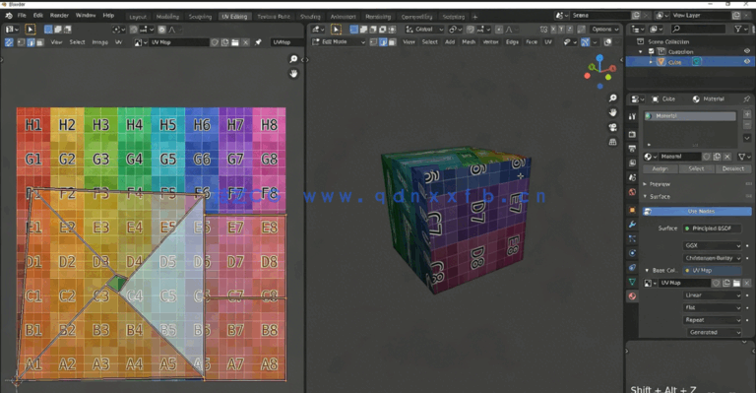Enable UV vertex select mode
Image resolution: width=756 pixels, height=393 pixels.
pyautogui.click(x=22, y=42)
